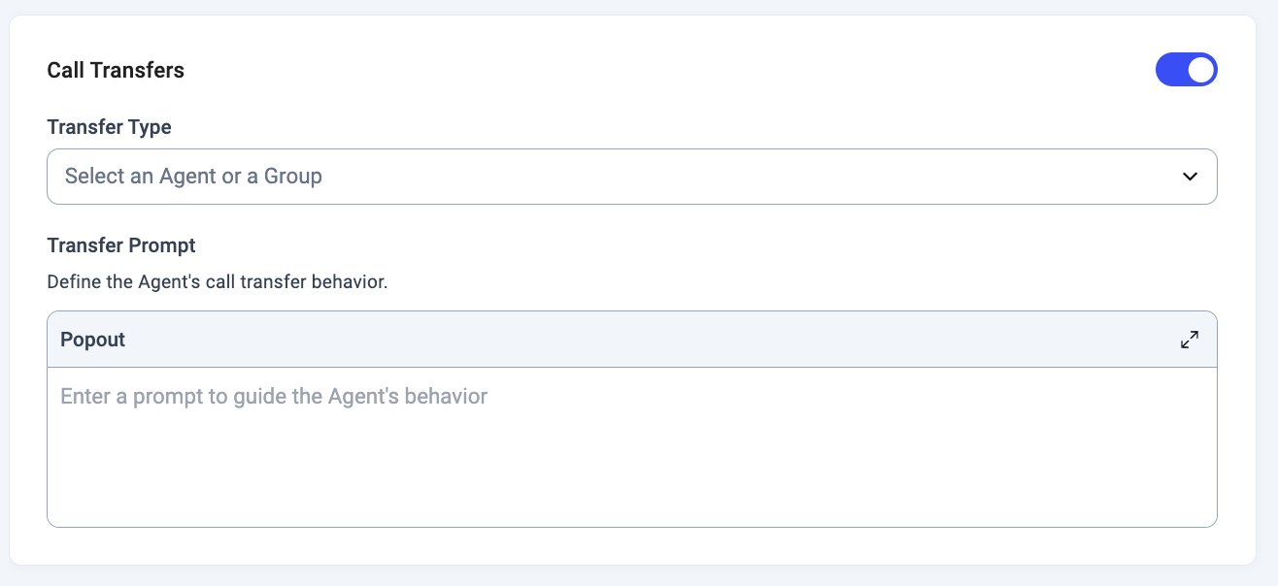Click the "Transfer Prompt" field label
Viewport: 1278px width, 586px height.
pyautogui.click(x=121, y=245)
